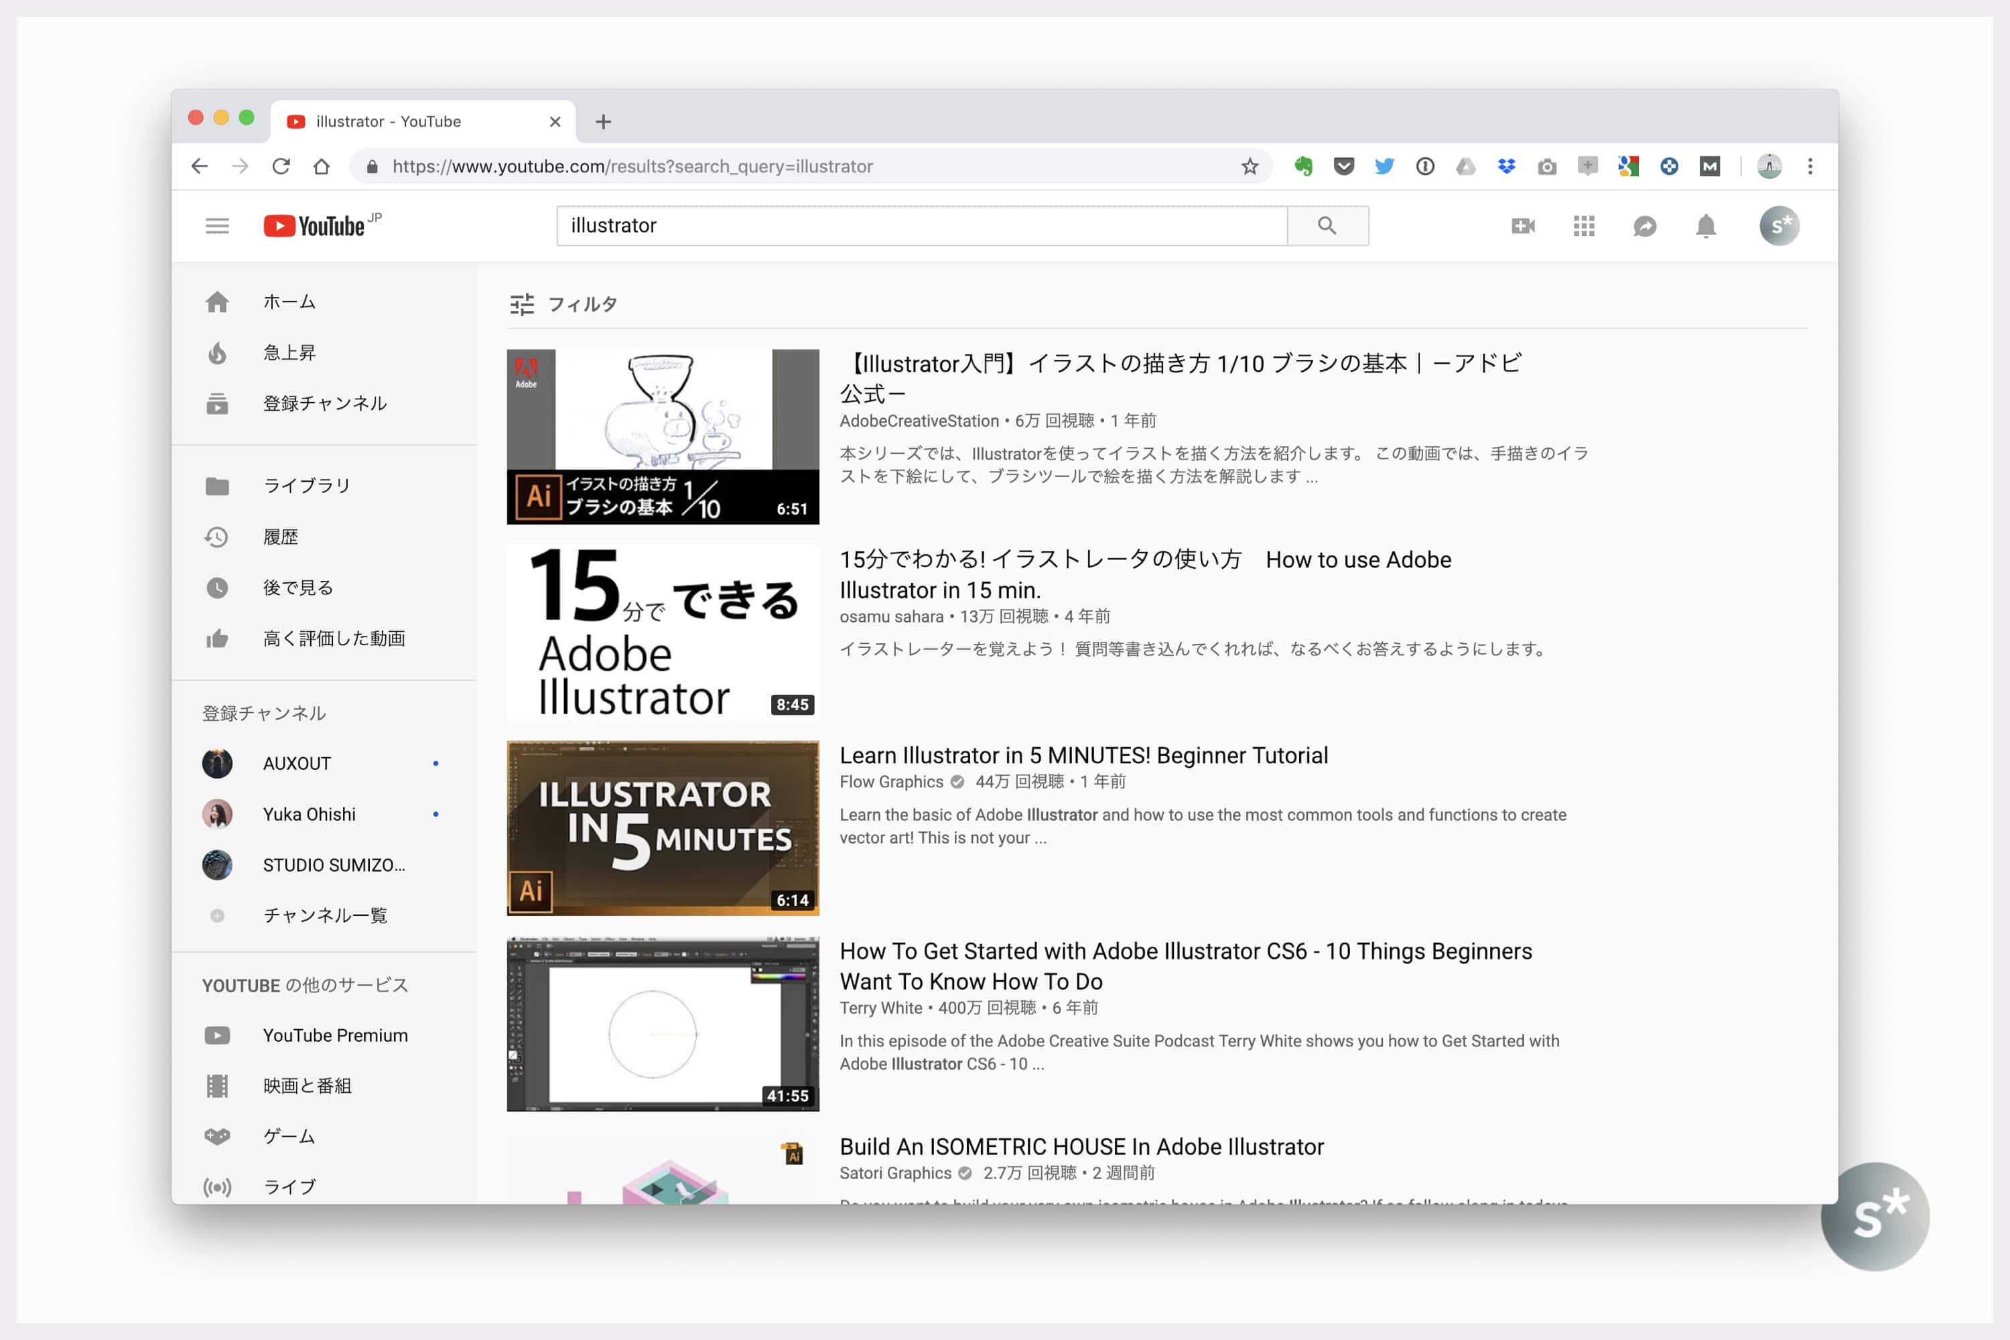Expand the フィルタ filter options
The image size is (2010, 1340).
pos(564,304)
